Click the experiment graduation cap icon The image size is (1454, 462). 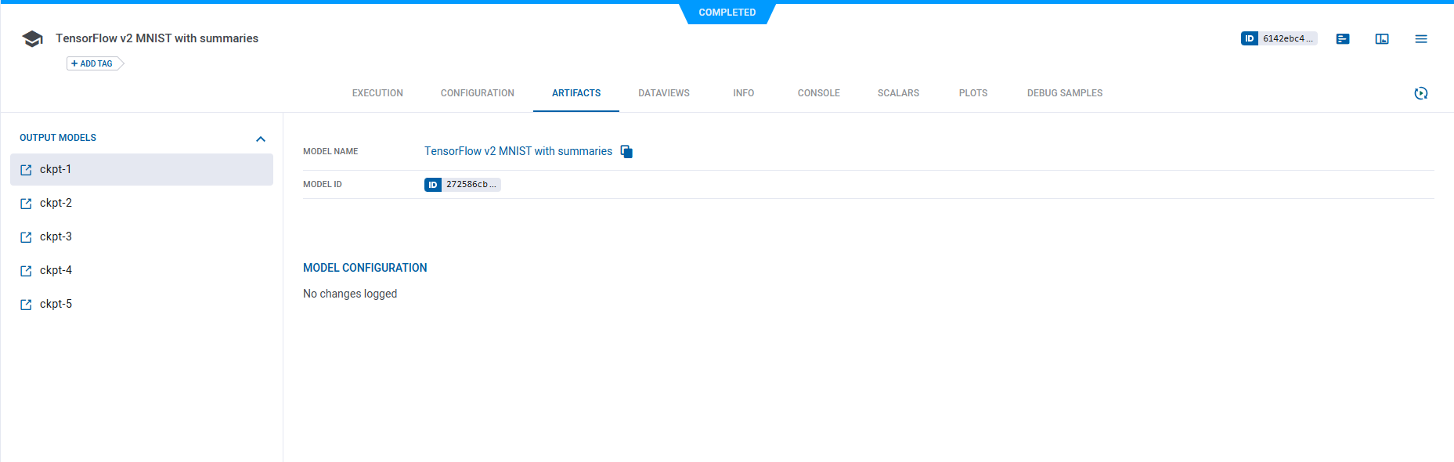tap(32, 39)
